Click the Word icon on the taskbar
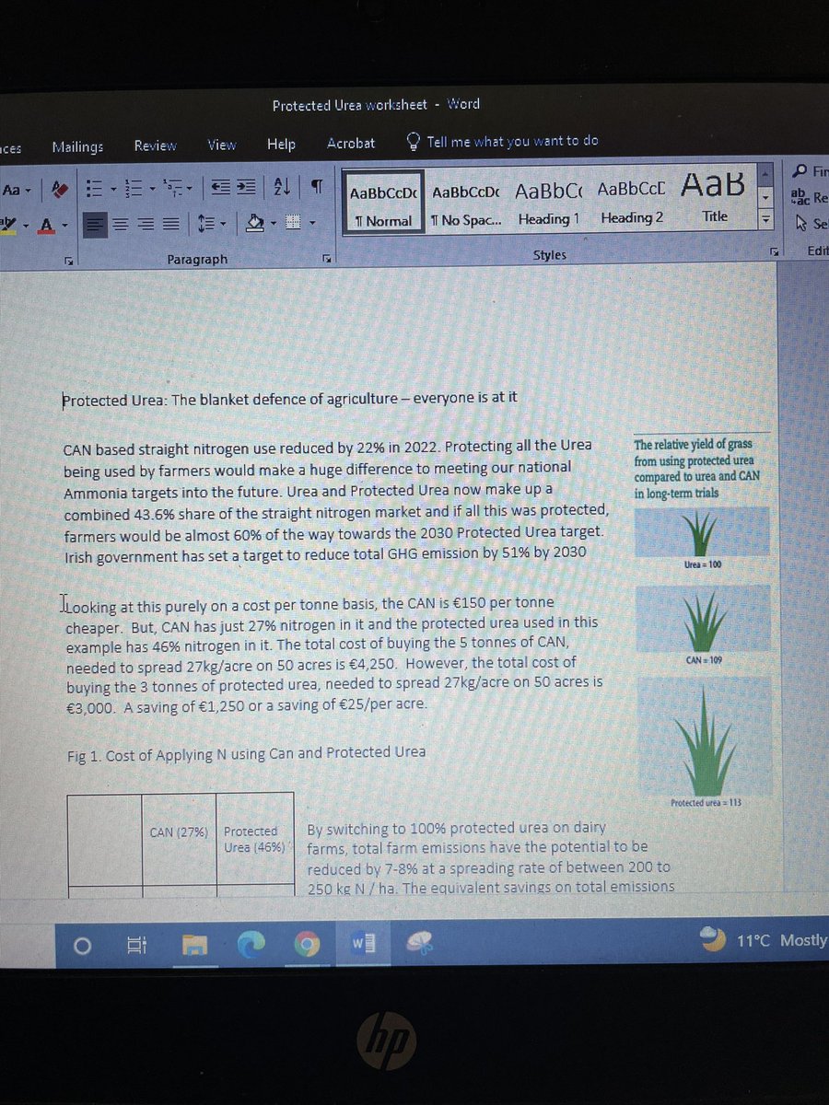This screenshot has width=829, height=1105. click(x=365, y=942)
